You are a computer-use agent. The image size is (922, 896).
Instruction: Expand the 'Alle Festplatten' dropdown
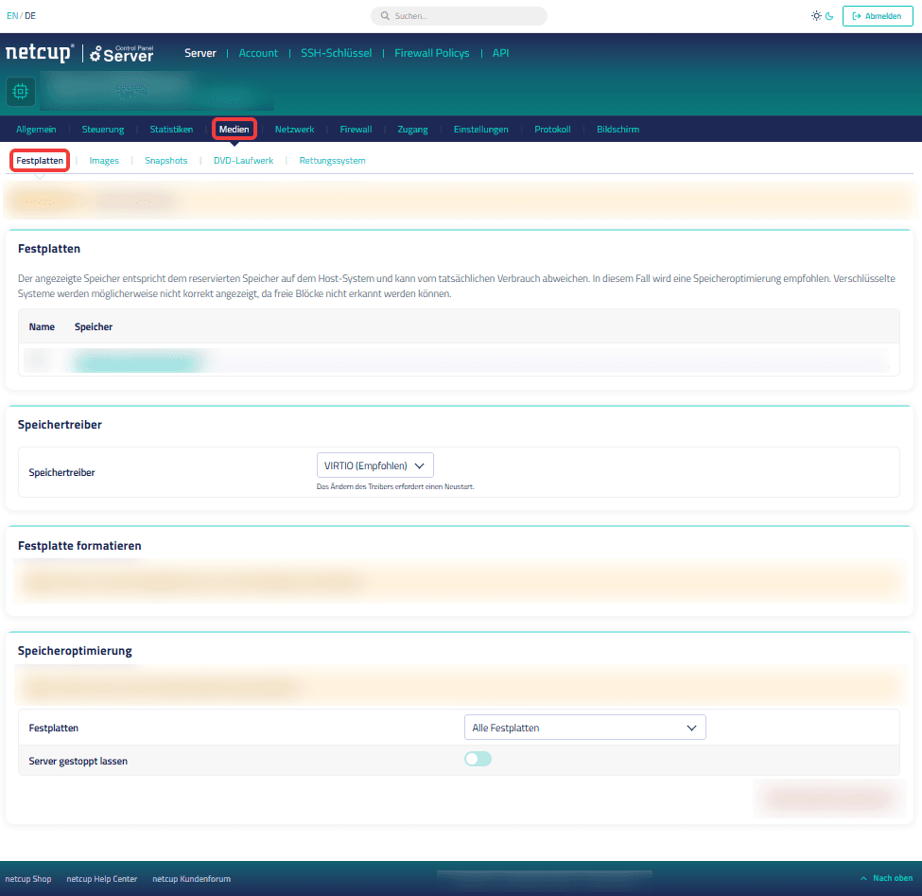[x=585, y=728]
